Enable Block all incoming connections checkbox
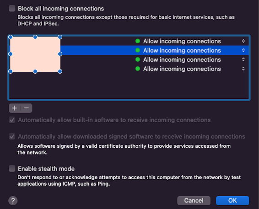Screen dimensions: 259x209 (x=12, y=8)
